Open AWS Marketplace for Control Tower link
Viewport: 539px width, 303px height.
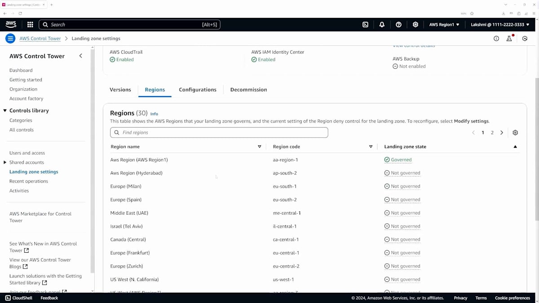coord(40,217)
